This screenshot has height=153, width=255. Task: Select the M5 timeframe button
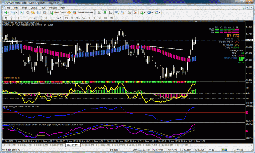tap(72, 18)
